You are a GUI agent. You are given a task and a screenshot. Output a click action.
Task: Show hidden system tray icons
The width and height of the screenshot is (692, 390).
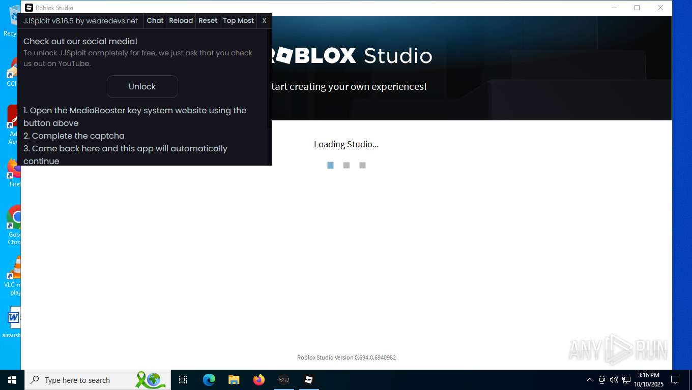click(x=590, y=380)
